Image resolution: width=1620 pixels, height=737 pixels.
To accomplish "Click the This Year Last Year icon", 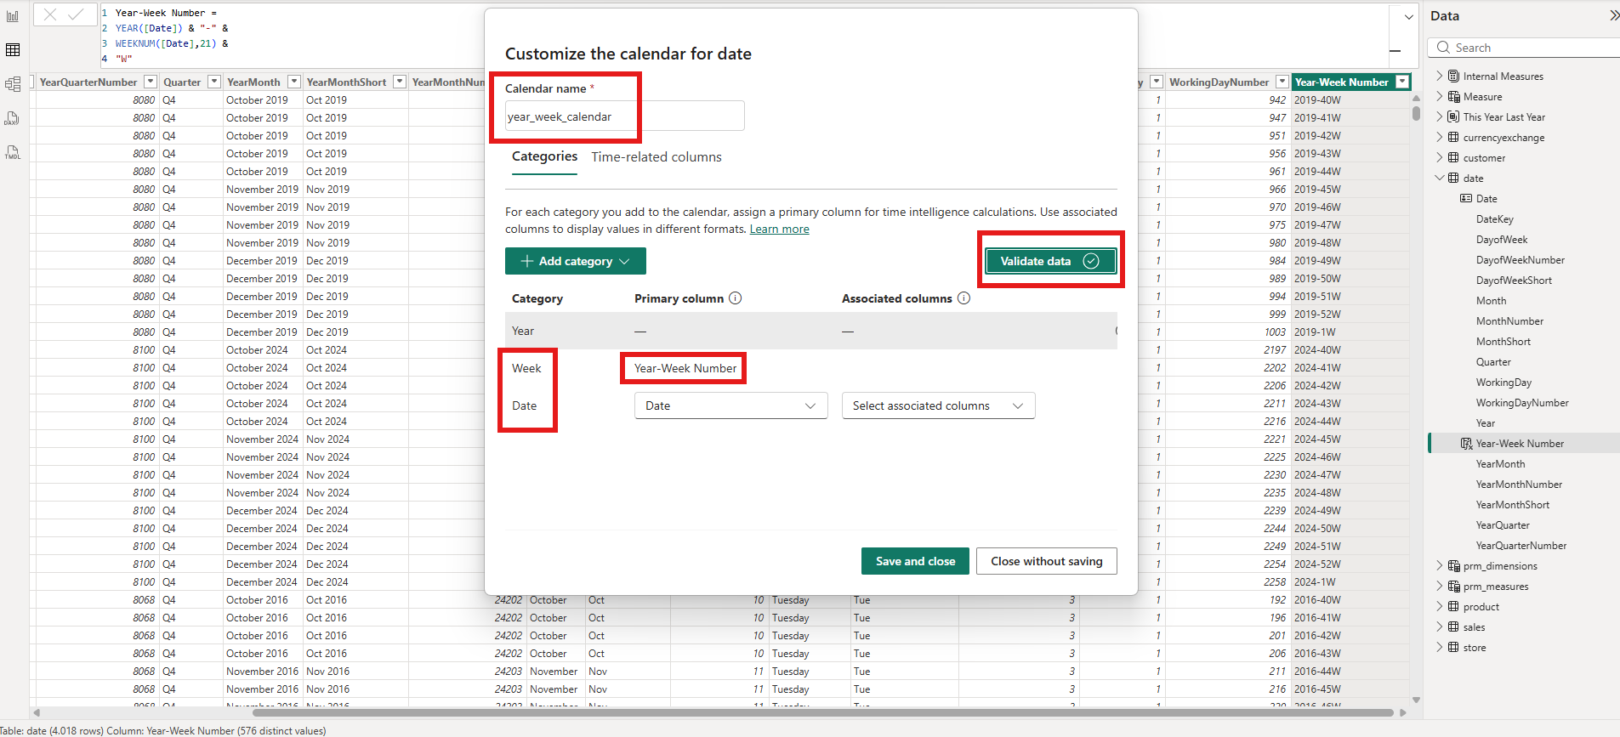I will [x=1453, y=117].
